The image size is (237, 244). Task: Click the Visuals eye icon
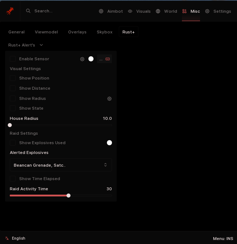[x=130, y=11]
